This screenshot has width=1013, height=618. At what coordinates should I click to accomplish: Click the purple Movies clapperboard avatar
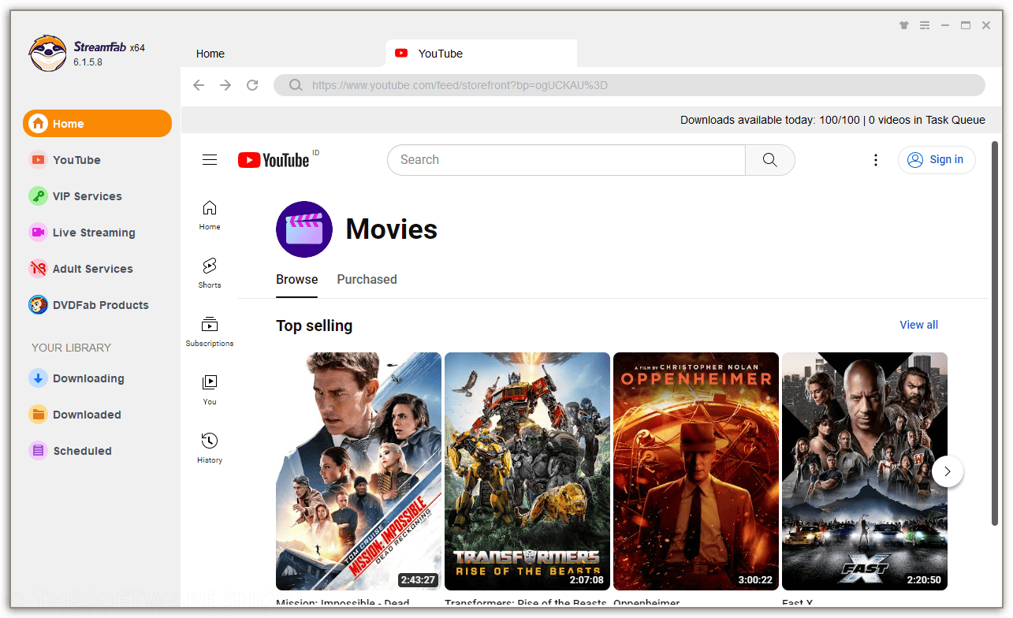(304, 229)
